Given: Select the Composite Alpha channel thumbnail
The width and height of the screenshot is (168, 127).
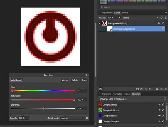Looking at the screenshot, I should point(100,121).
